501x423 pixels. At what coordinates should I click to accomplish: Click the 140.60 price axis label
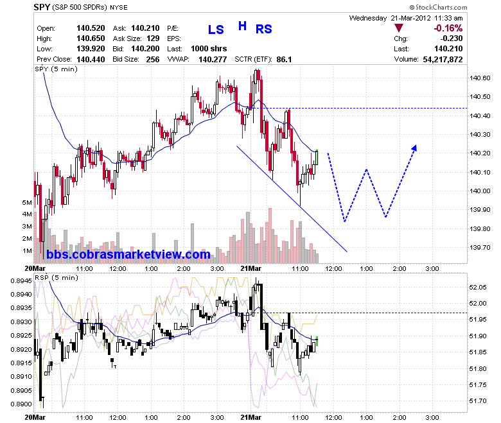tap(480, 78)
